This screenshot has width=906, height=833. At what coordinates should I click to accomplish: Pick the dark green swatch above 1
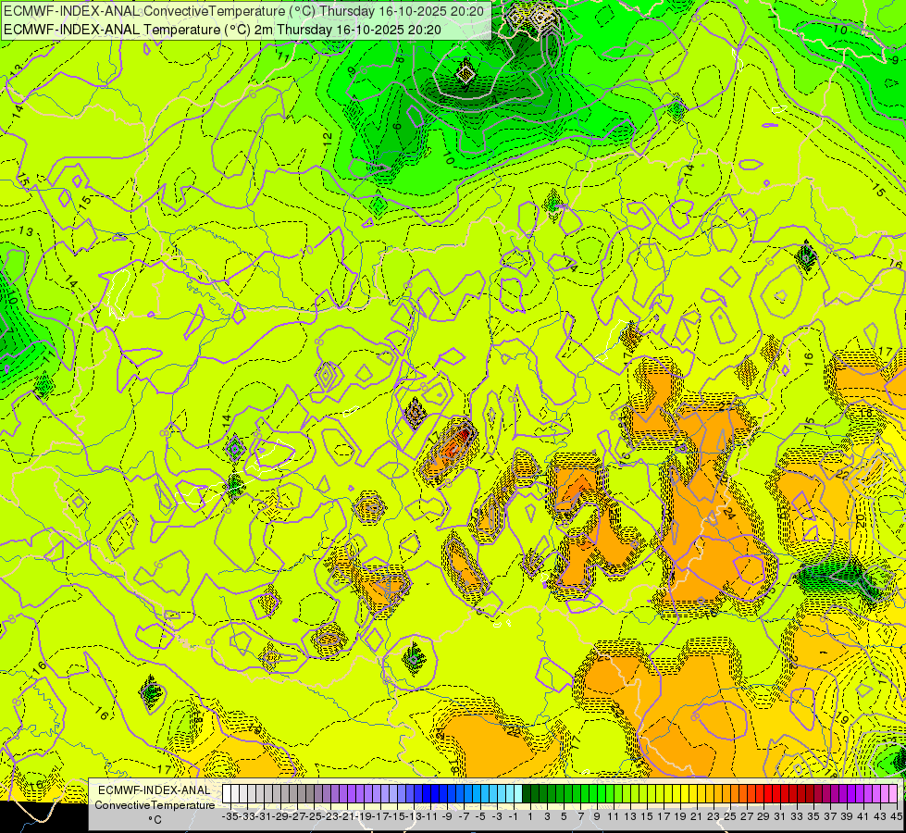tap(527, 793)
